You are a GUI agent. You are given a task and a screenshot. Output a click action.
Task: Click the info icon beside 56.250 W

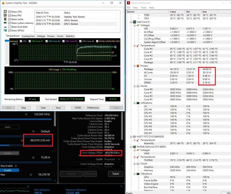pos(31,174)
